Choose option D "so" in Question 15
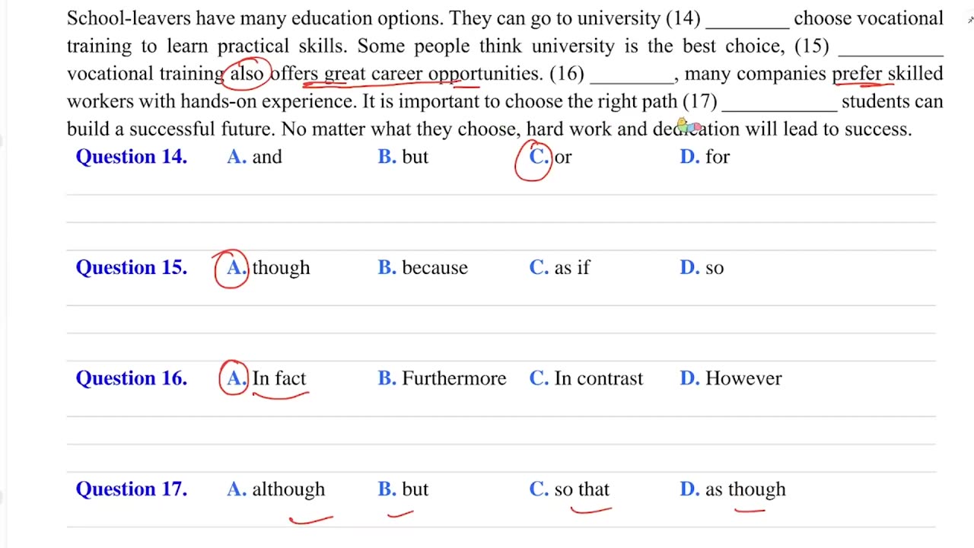The image size is (974, 548). 702,268
